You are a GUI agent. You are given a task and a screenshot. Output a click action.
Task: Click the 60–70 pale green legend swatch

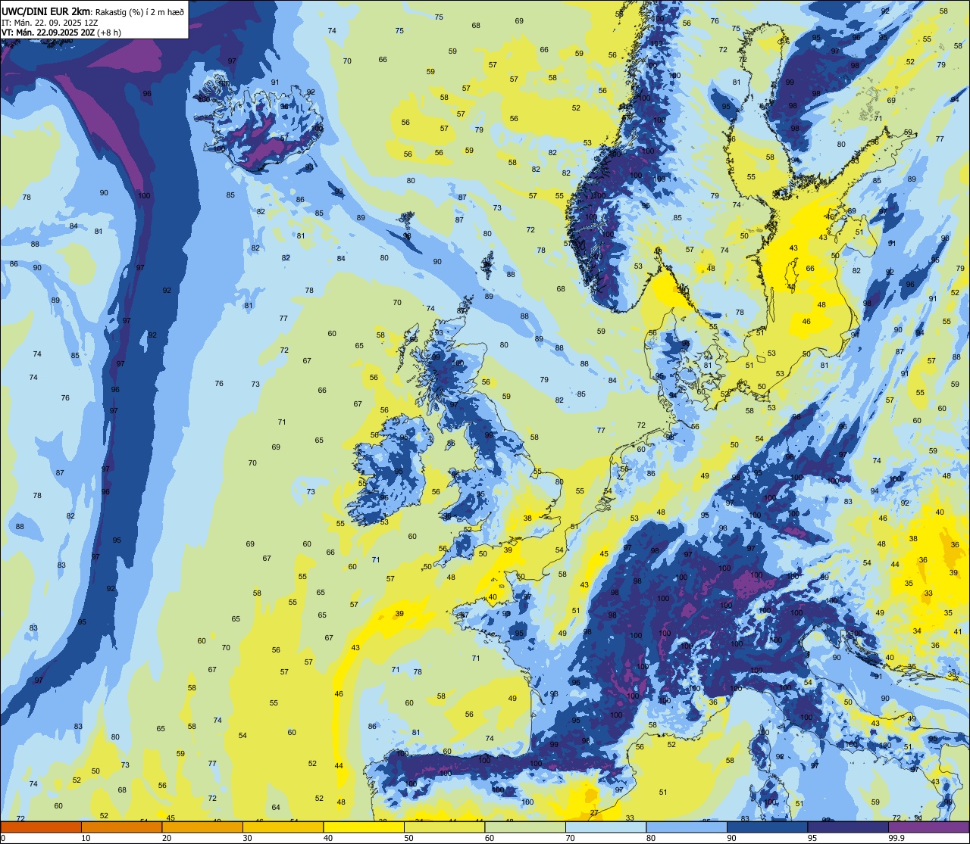coord(525,827)
